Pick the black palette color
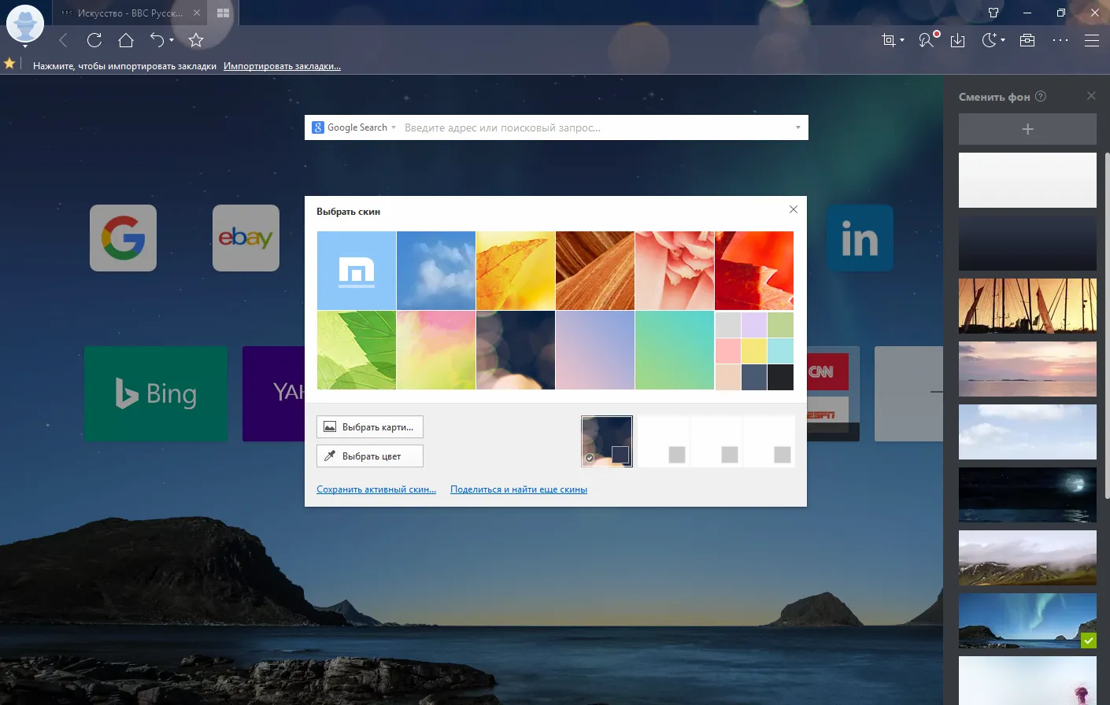The height and width of the screenshot is (705, 1110). [x=780, y=377]
